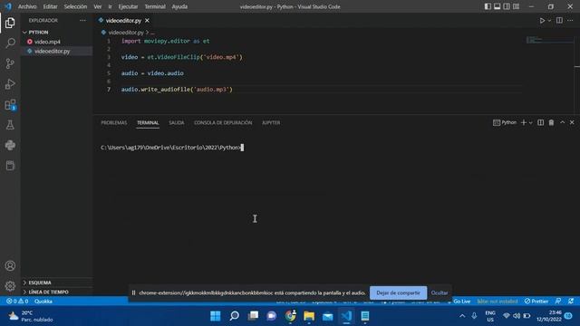
Task: Kill terminal with trash icon
Action: click(551, 122)
